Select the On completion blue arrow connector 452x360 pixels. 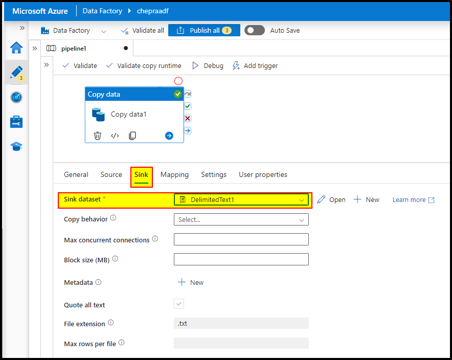click(x=188, y=130)
